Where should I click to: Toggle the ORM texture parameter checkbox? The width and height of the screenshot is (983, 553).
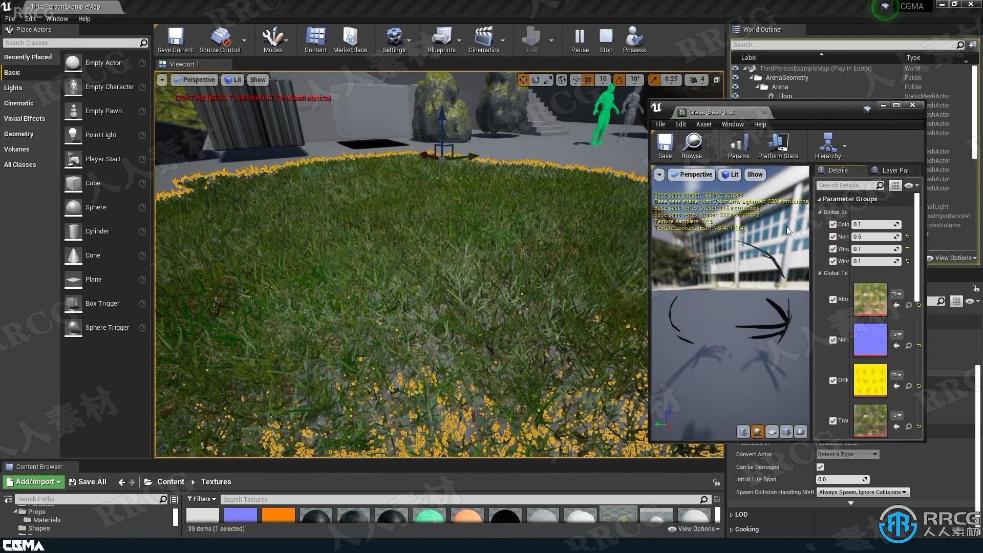833,380
